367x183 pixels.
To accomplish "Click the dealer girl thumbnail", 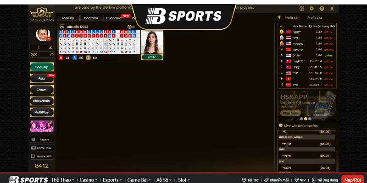I will pos(152,42).
